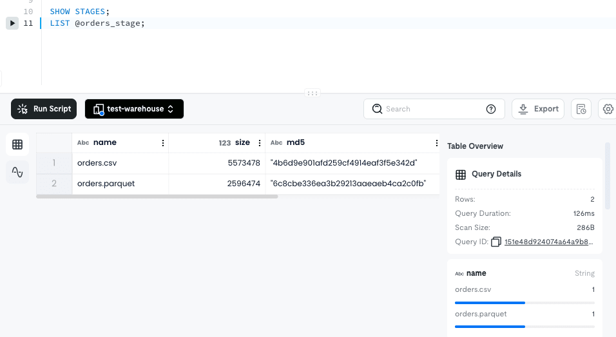The width and height of the screenshot is (616, 337).
Task: Click the Query Details table icon
Action: pyautogui.click(x=461, y=175)
